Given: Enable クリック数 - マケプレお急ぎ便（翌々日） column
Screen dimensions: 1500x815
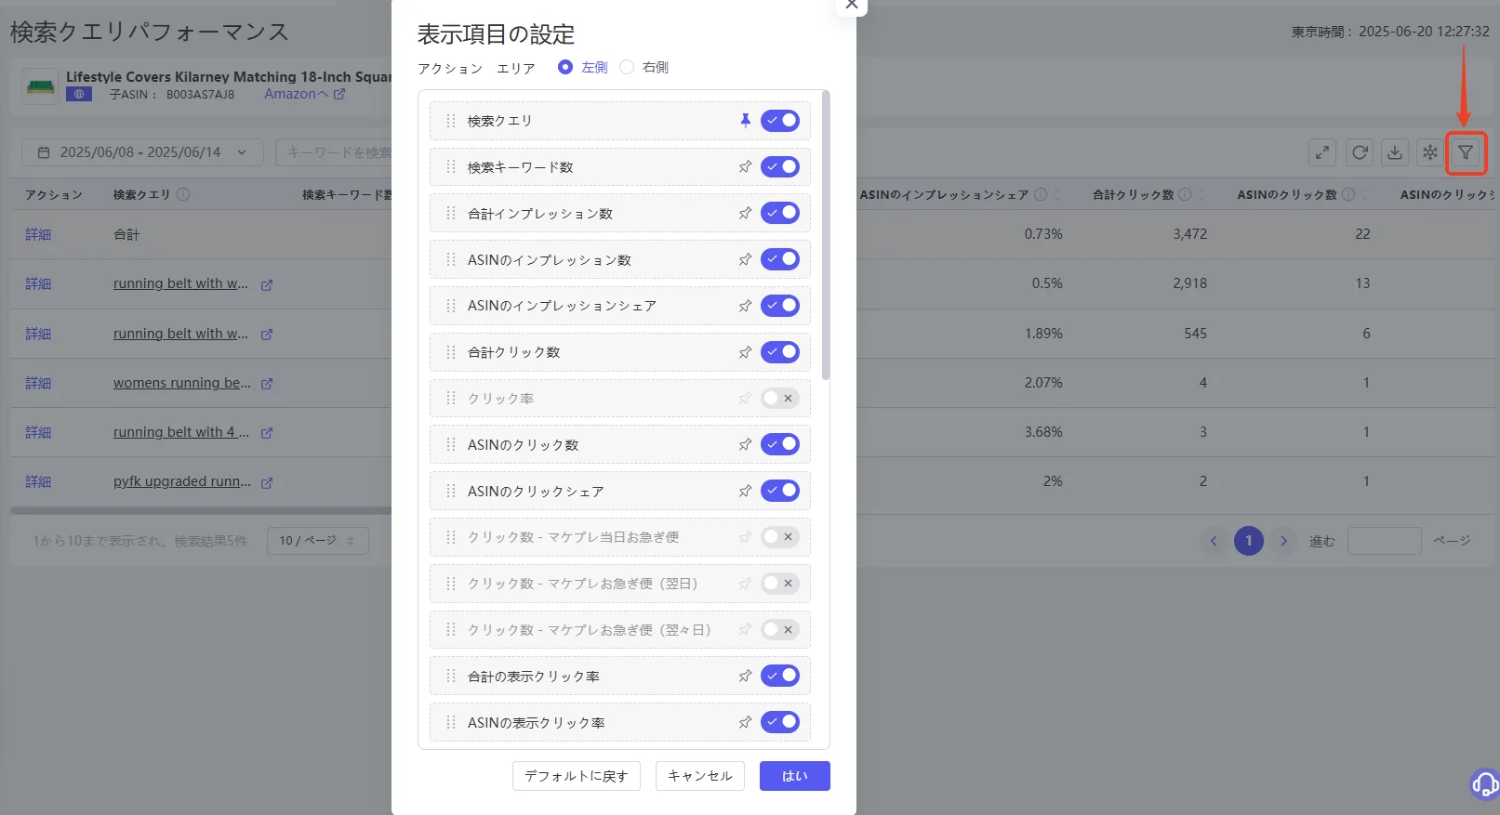Looking at the screenshot, I should coord(780,630).
